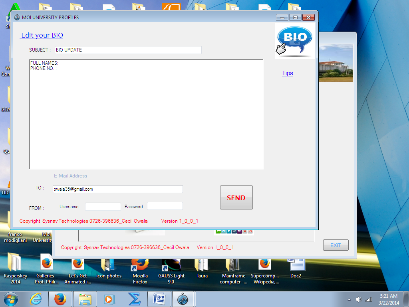Open the network signal icon in the tray
409x307 pixels.
pyautogui.click(x=369, y=299)
